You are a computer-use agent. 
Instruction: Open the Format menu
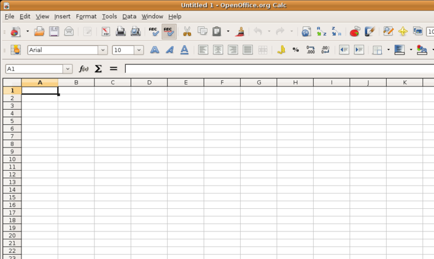pos(86,17)
